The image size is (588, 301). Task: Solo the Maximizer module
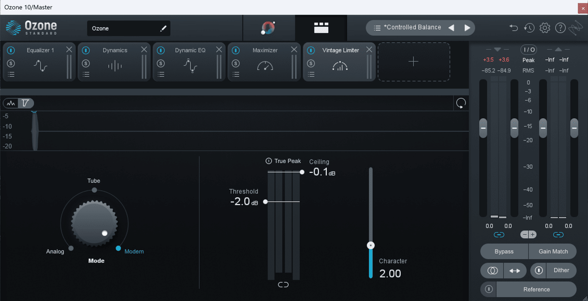(x=236, y=63)
